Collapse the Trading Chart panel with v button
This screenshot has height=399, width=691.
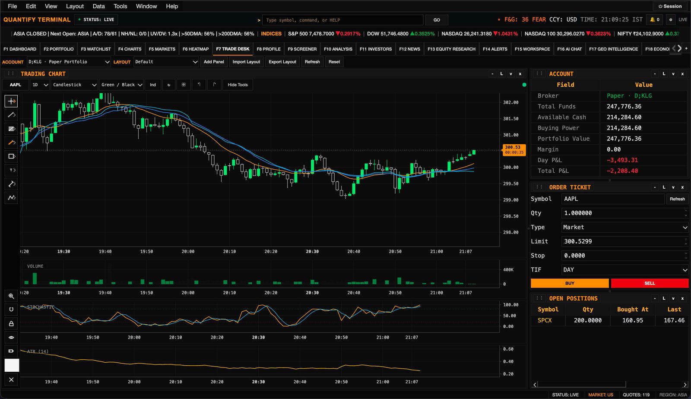coord(511,74)
